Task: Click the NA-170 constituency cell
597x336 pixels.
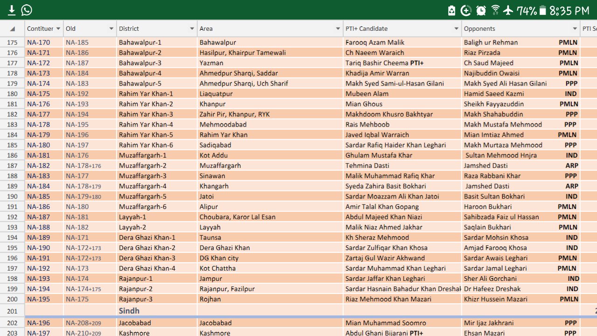Action: click(x=39, y=42)
